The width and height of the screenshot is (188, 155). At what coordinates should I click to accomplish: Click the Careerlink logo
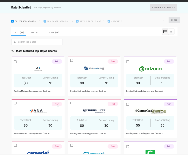click(x=94, y=153)
